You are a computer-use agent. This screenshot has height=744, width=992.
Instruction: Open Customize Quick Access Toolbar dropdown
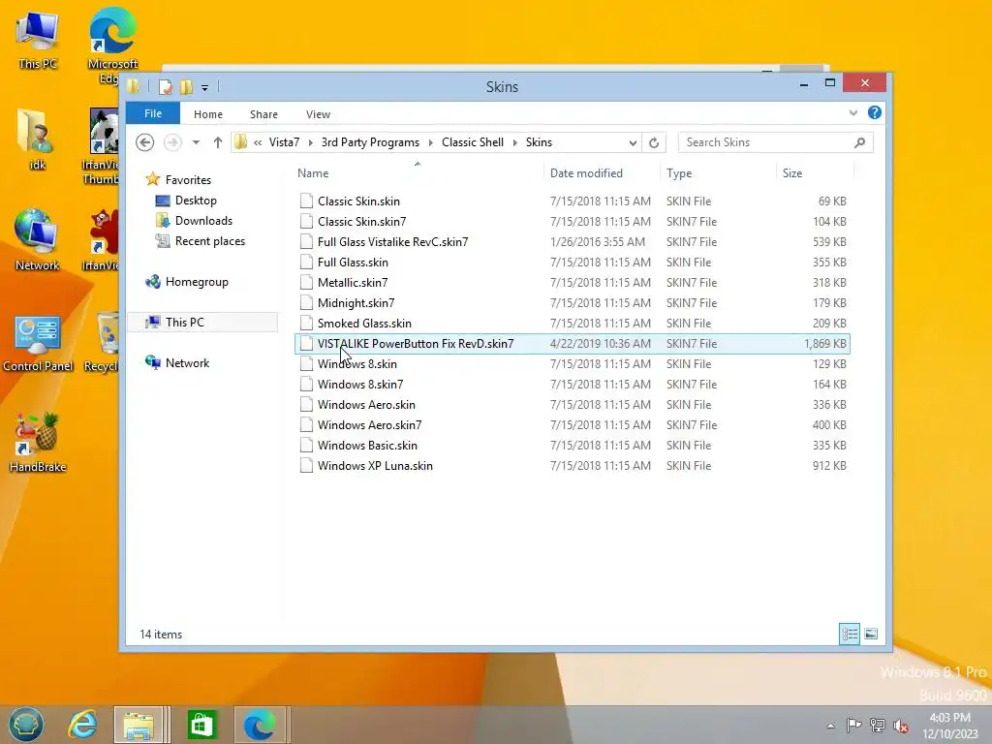pyautogui.click(x=205, y=88)
